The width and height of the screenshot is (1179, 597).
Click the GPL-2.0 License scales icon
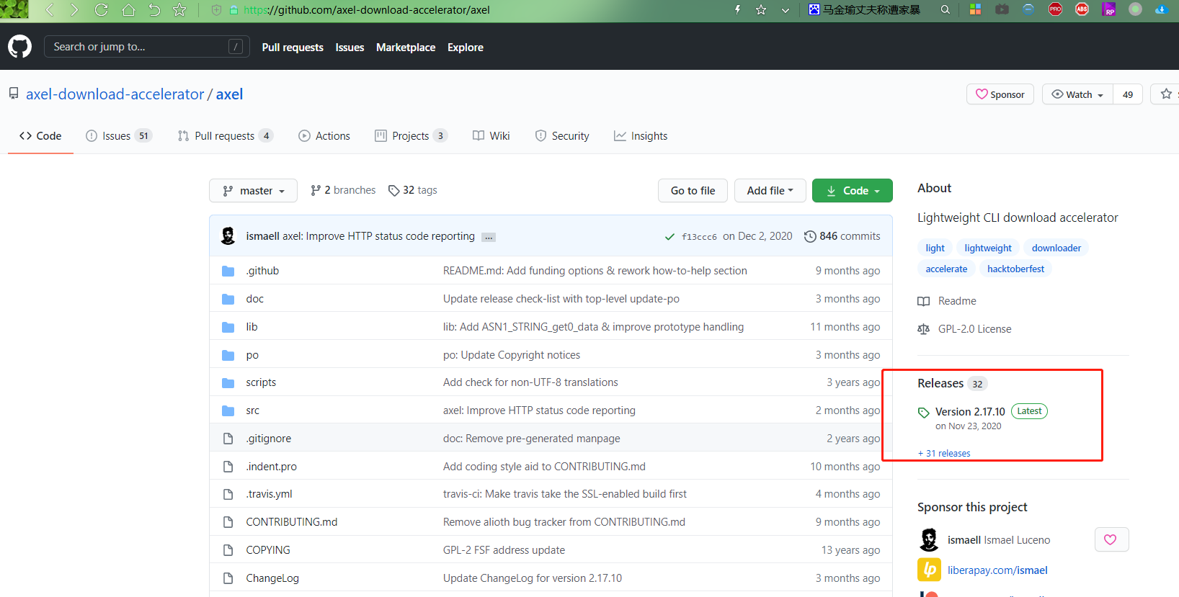(923, 329)
